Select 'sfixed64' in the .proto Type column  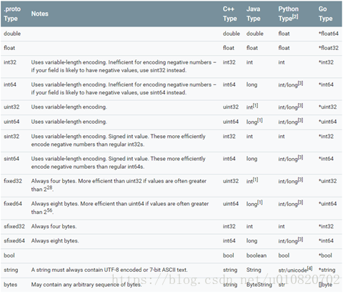point(14,240)
